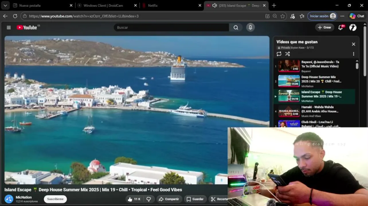Open the playlist three-dot options menu
368x206 pixels.
pos(353,54)
